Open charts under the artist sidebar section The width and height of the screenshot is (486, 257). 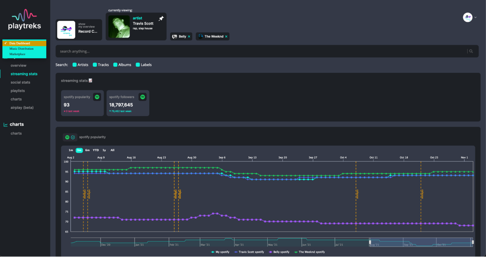click(x=16, y=99)
